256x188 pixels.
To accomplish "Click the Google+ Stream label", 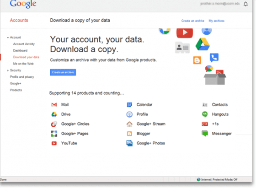I will (x=151, y=124).
